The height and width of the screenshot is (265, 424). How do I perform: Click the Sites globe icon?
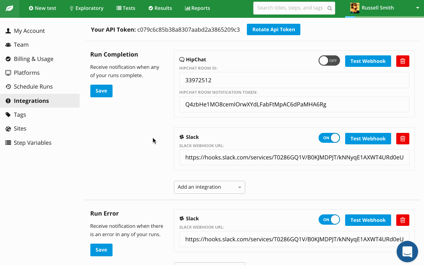coord(8,129)
